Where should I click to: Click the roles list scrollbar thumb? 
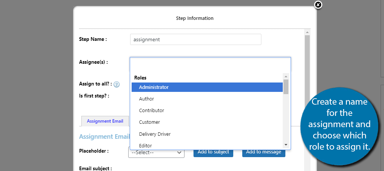point(286,87)
